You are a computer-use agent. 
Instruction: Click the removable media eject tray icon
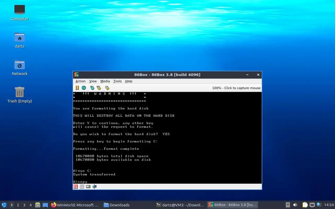pyautogui.click(x=288, y=205)
